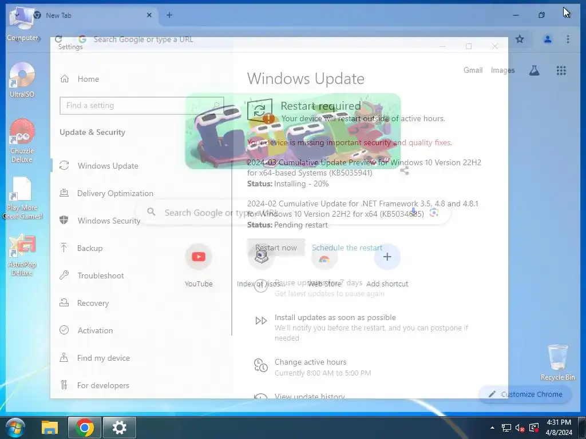
Task: Select the AstroPop Deluxe desktop shortcut
Action: pos(22,255)
